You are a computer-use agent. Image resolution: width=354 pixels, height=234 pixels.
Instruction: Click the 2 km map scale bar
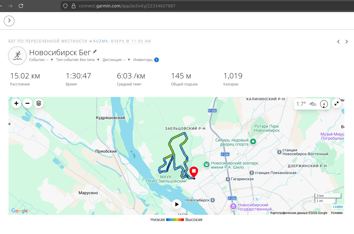pos(328,196)
